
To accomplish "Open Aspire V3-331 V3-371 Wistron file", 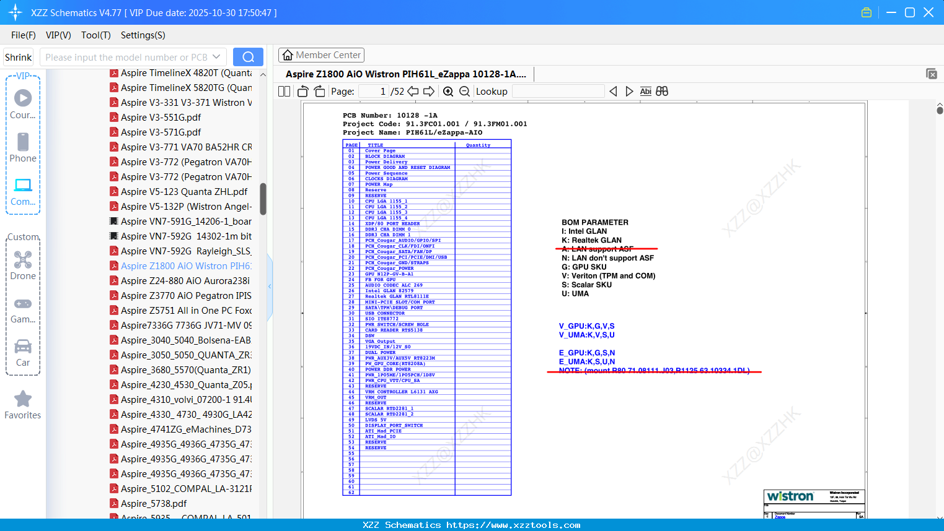I will (181, 103).
